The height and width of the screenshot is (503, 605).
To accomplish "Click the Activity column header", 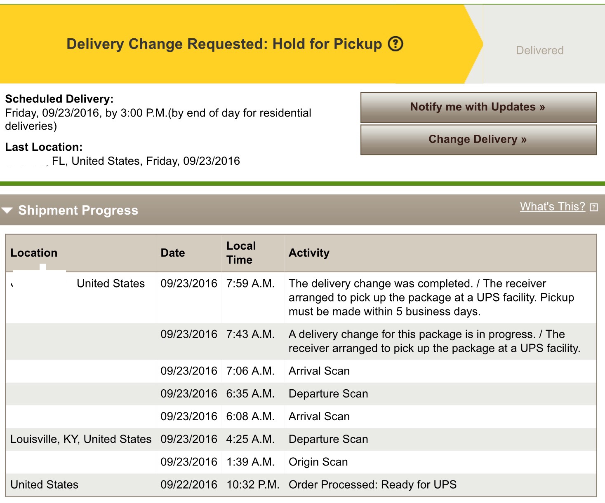I will click(x=309, y=253).
